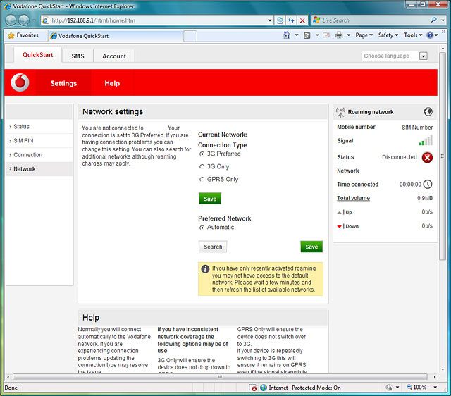Expand the browser Tools menu
This screenshot has height=396, width=451.
coord(412,35)
